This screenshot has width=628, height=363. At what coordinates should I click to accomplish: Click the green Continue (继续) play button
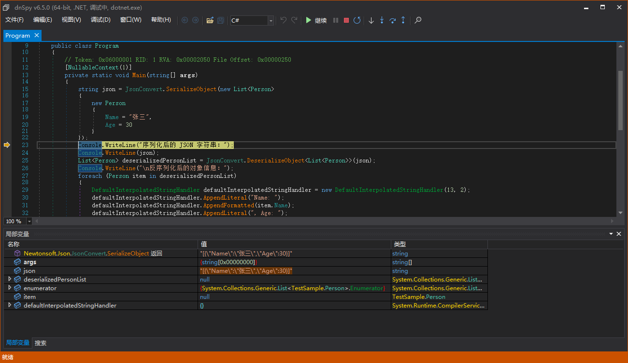[x=309, y=20]
